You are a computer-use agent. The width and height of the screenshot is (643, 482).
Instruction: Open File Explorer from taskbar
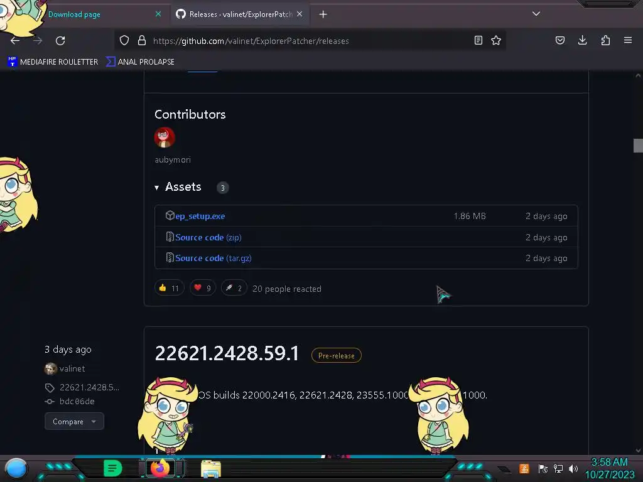coord(211,469)
